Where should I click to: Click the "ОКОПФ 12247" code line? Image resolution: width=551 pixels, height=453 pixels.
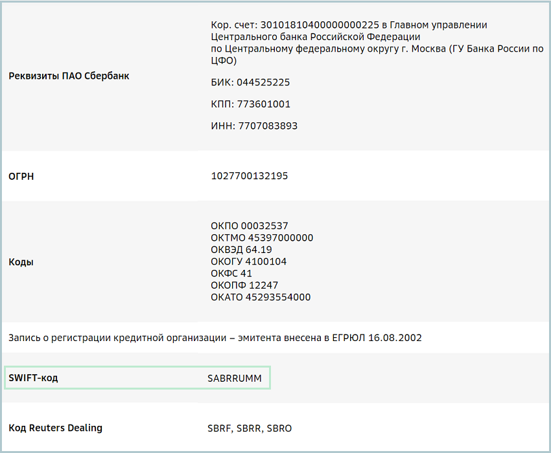(244, 285)
